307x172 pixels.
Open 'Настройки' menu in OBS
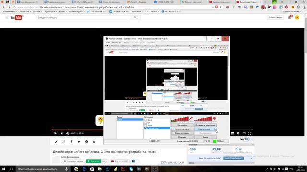pyautogui.click(x=117, y=43)
